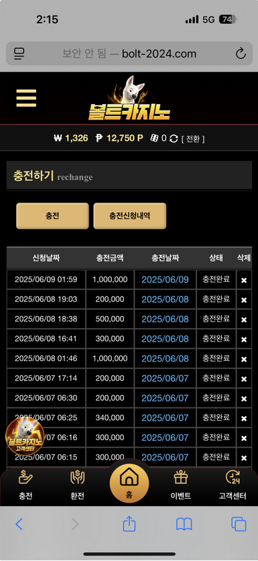Refresh balance with circular arrows icon
Screen dimensions: 258x561
[174, 138]
